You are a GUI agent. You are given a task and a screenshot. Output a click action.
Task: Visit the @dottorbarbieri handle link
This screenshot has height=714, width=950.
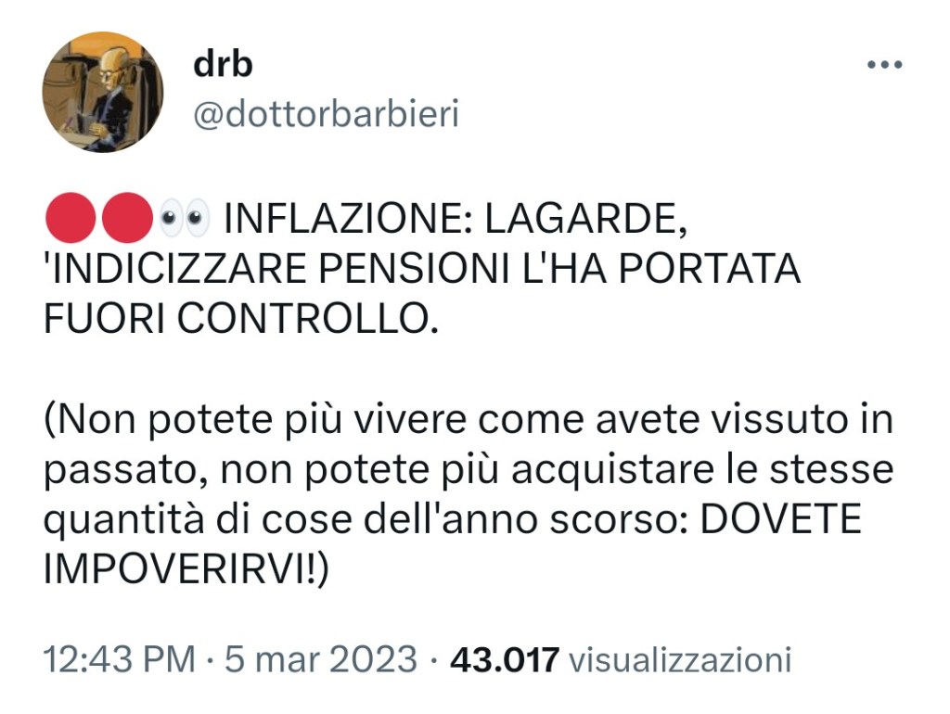point(326,114)
